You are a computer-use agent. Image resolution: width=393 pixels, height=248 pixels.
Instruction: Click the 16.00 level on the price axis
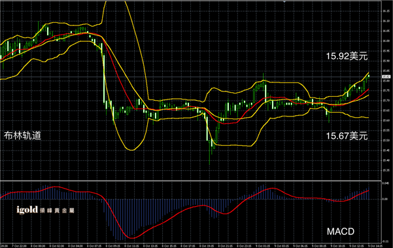386,41
